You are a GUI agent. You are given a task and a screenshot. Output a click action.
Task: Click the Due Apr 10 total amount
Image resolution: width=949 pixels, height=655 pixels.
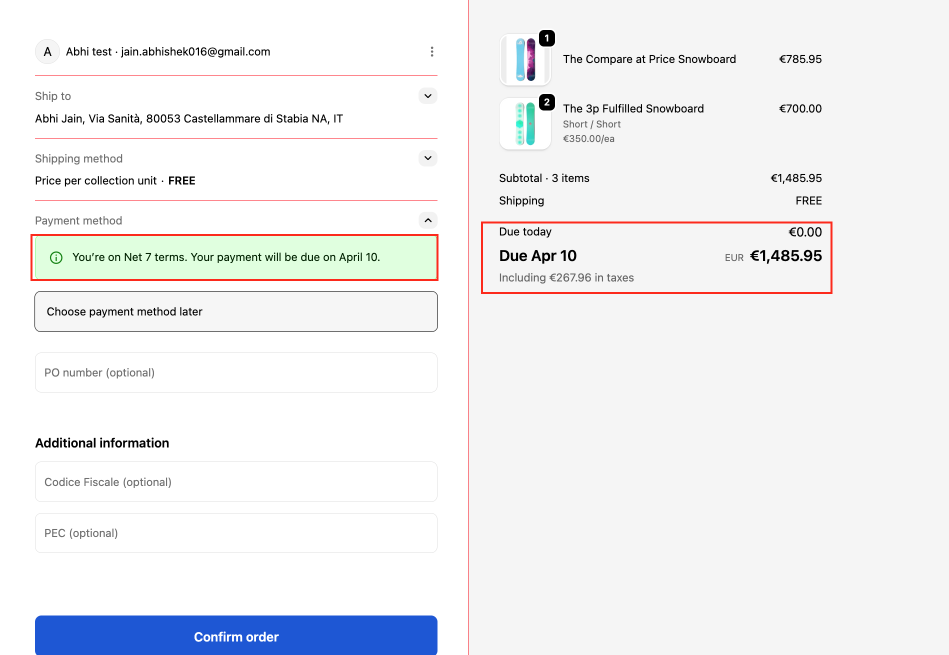point(785,256)
